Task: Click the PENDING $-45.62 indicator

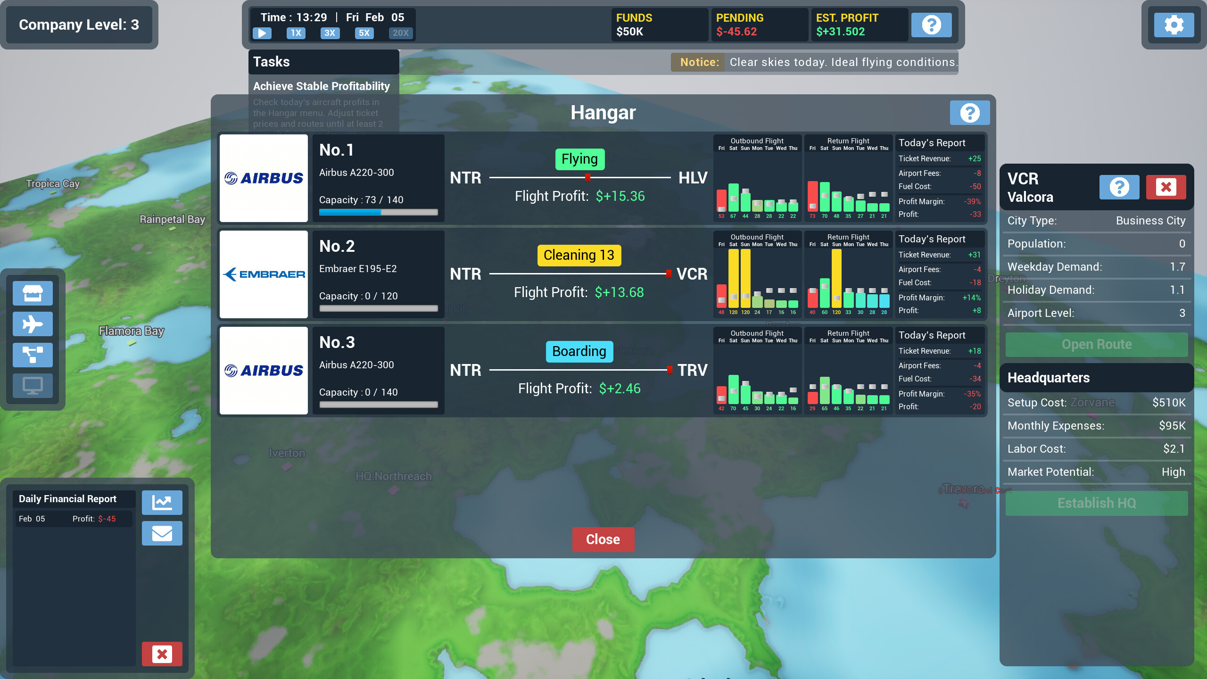Action: [x=759, y=25]
